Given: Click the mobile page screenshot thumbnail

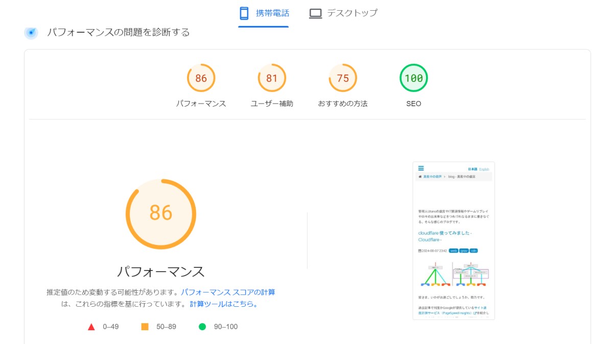Looking at the screenshot, I should (x=454, y=241).
